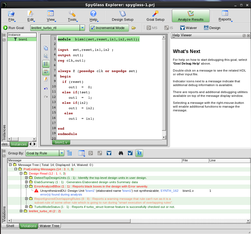Select Analyze Results stage

click(191, 16)
